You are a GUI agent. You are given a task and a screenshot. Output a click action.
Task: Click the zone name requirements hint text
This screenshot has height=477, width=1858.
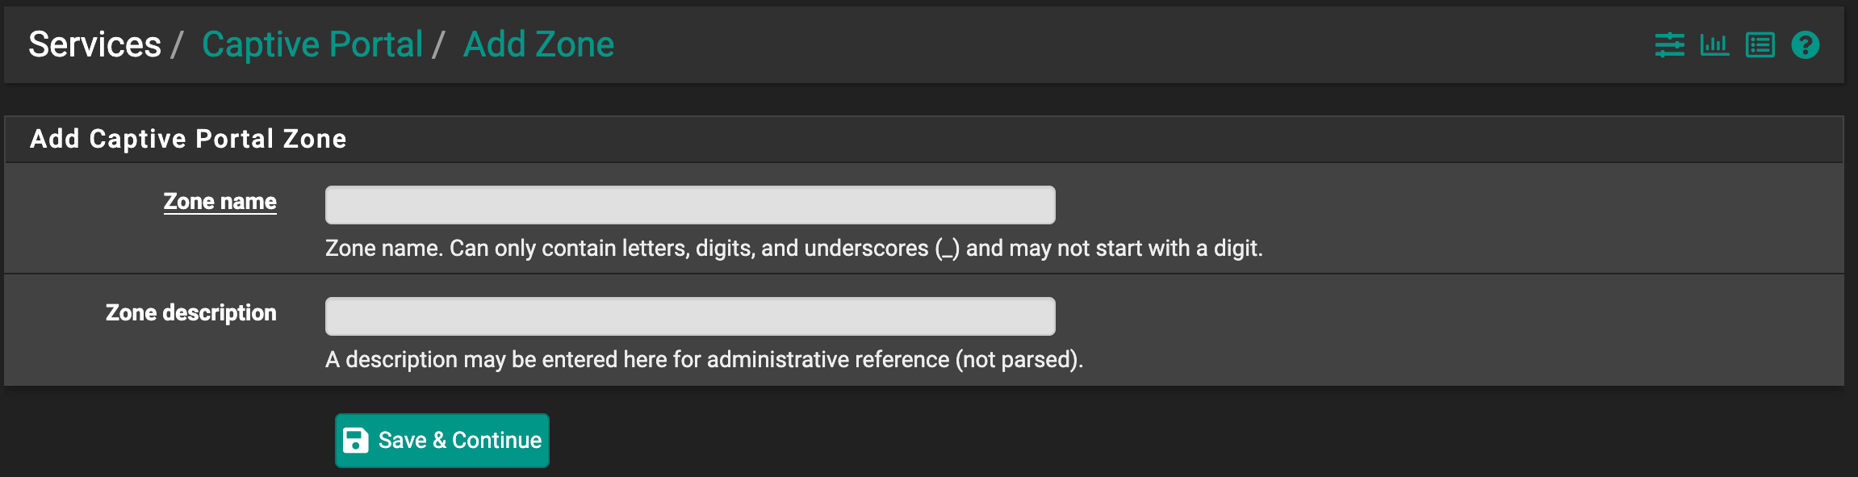(795, 249)
